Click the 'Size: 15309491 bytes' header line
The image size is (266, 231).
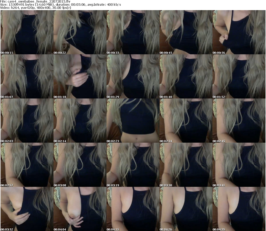click(x=60, y=5)
